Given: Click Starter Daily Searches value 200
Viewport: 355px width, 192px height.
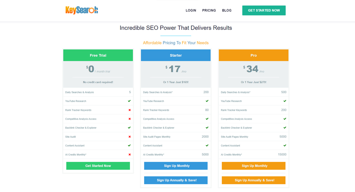Looking at the screenshot, I should 206,92.
